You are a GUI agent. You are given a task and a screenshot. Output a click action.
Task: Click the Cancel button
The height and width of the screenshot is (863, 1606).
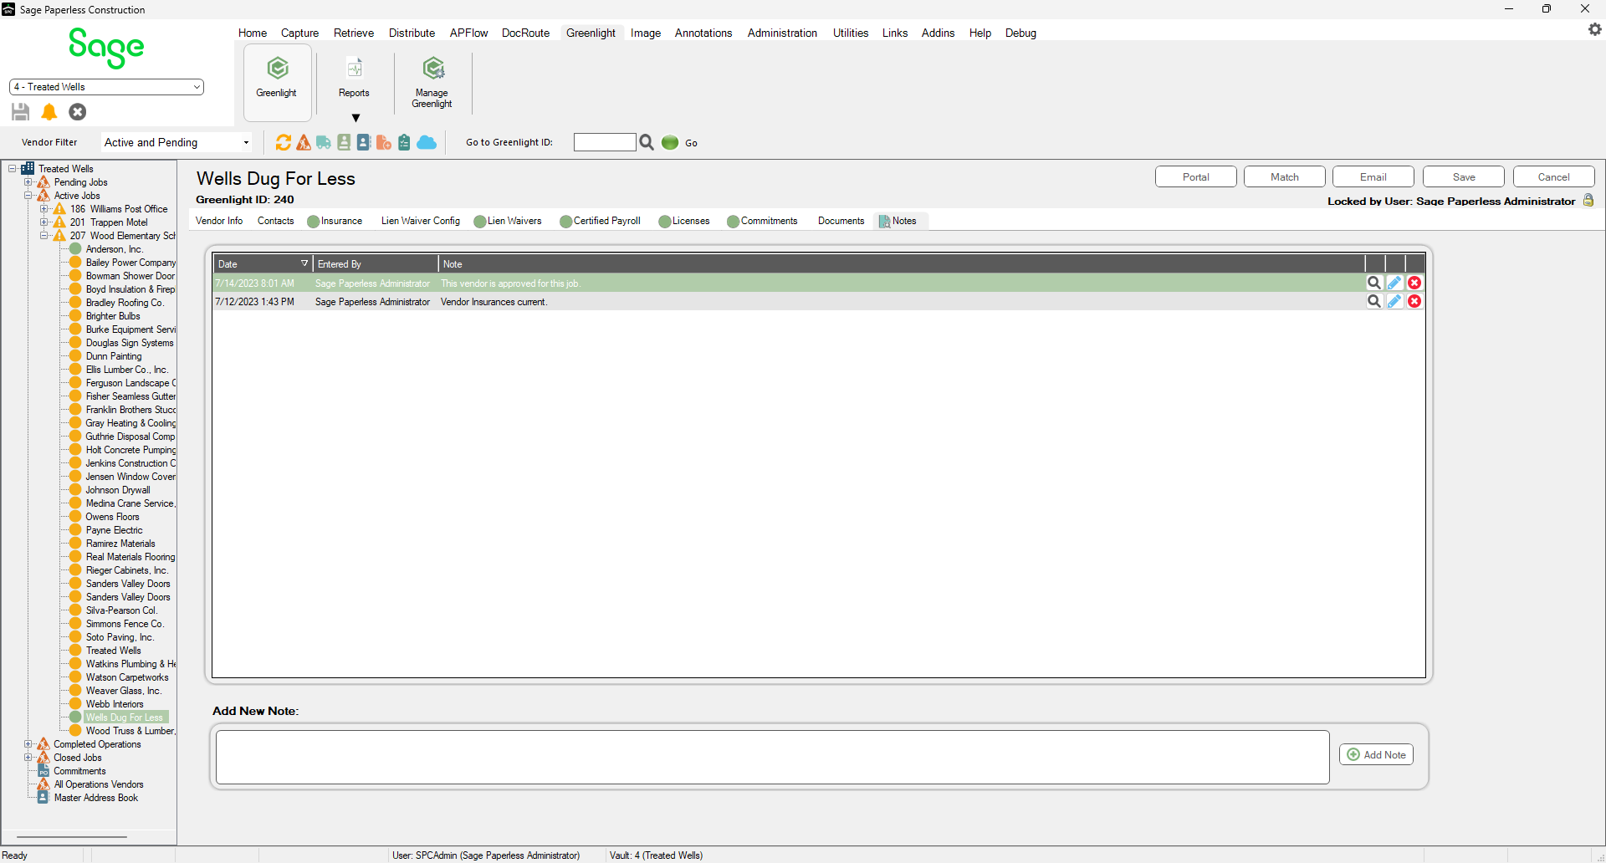click(1553, 176)
